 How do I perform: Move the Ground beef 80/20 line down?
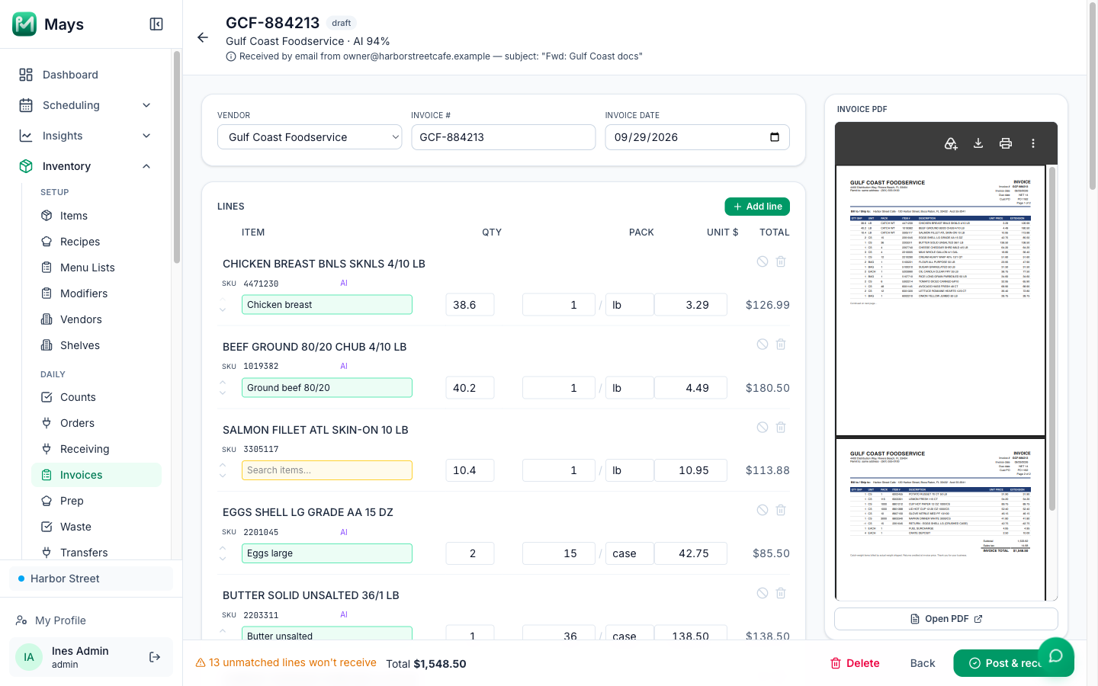[223, 393]
